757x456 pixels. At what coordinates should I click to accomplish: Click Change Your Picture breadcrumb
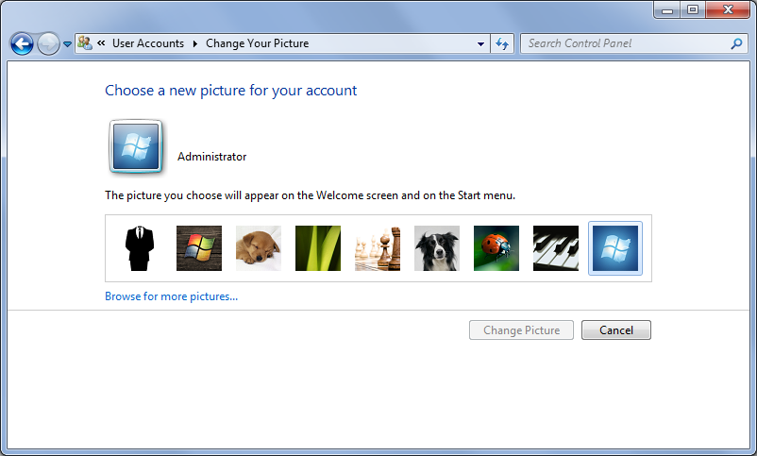point(258,43)
